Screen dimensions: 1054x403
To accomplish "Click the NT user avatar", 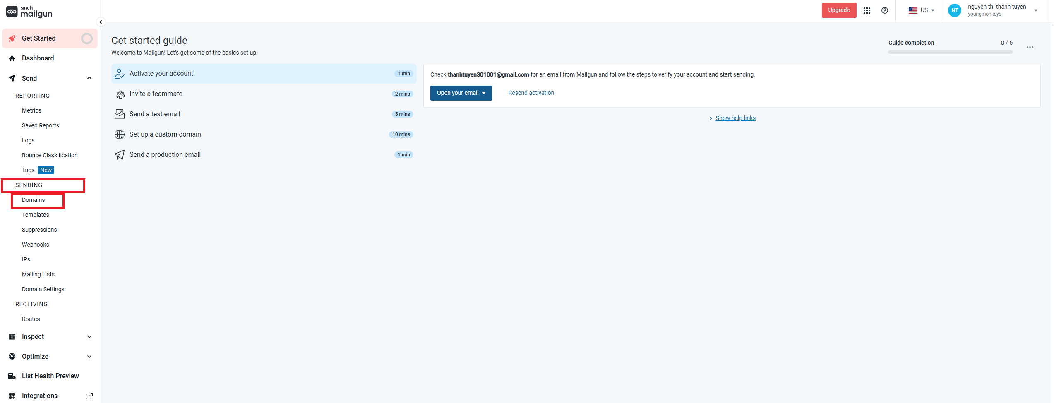I will pyautogui.click(x=954, y=10).
